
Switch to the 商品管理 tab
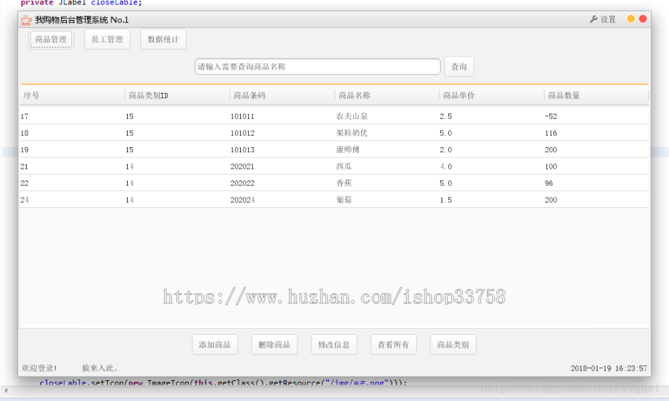pyautogui.click(x=51, y=39)
